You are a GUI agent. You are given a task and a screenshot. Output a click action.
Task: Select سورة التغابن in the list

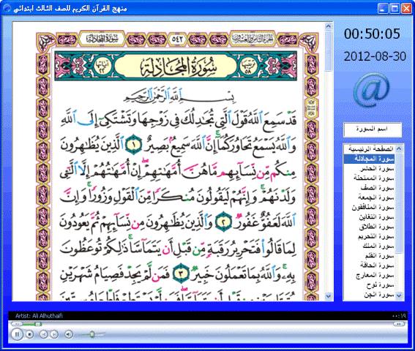[369, 217]
